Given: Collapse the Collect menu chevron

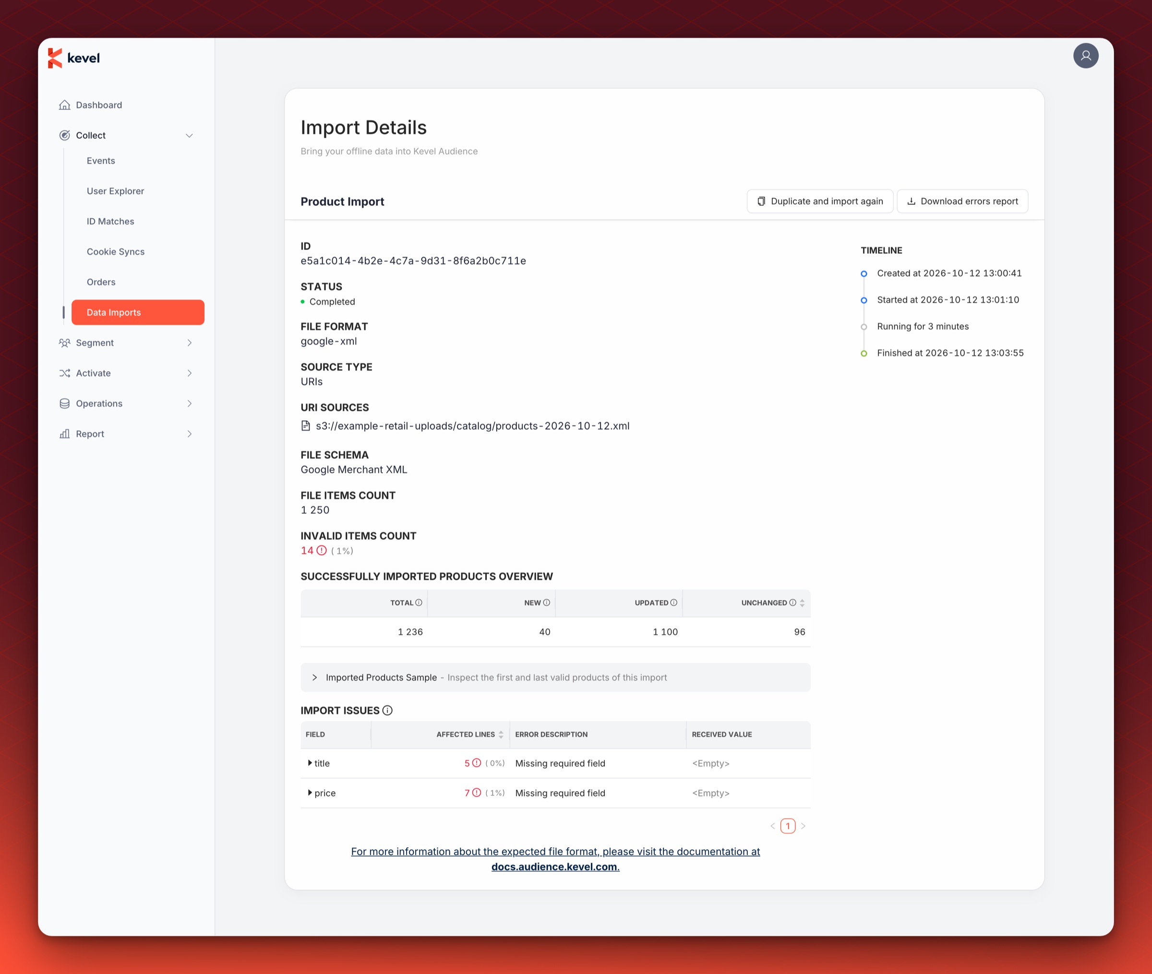Looking at the screenshot, I should pos(190,135).
